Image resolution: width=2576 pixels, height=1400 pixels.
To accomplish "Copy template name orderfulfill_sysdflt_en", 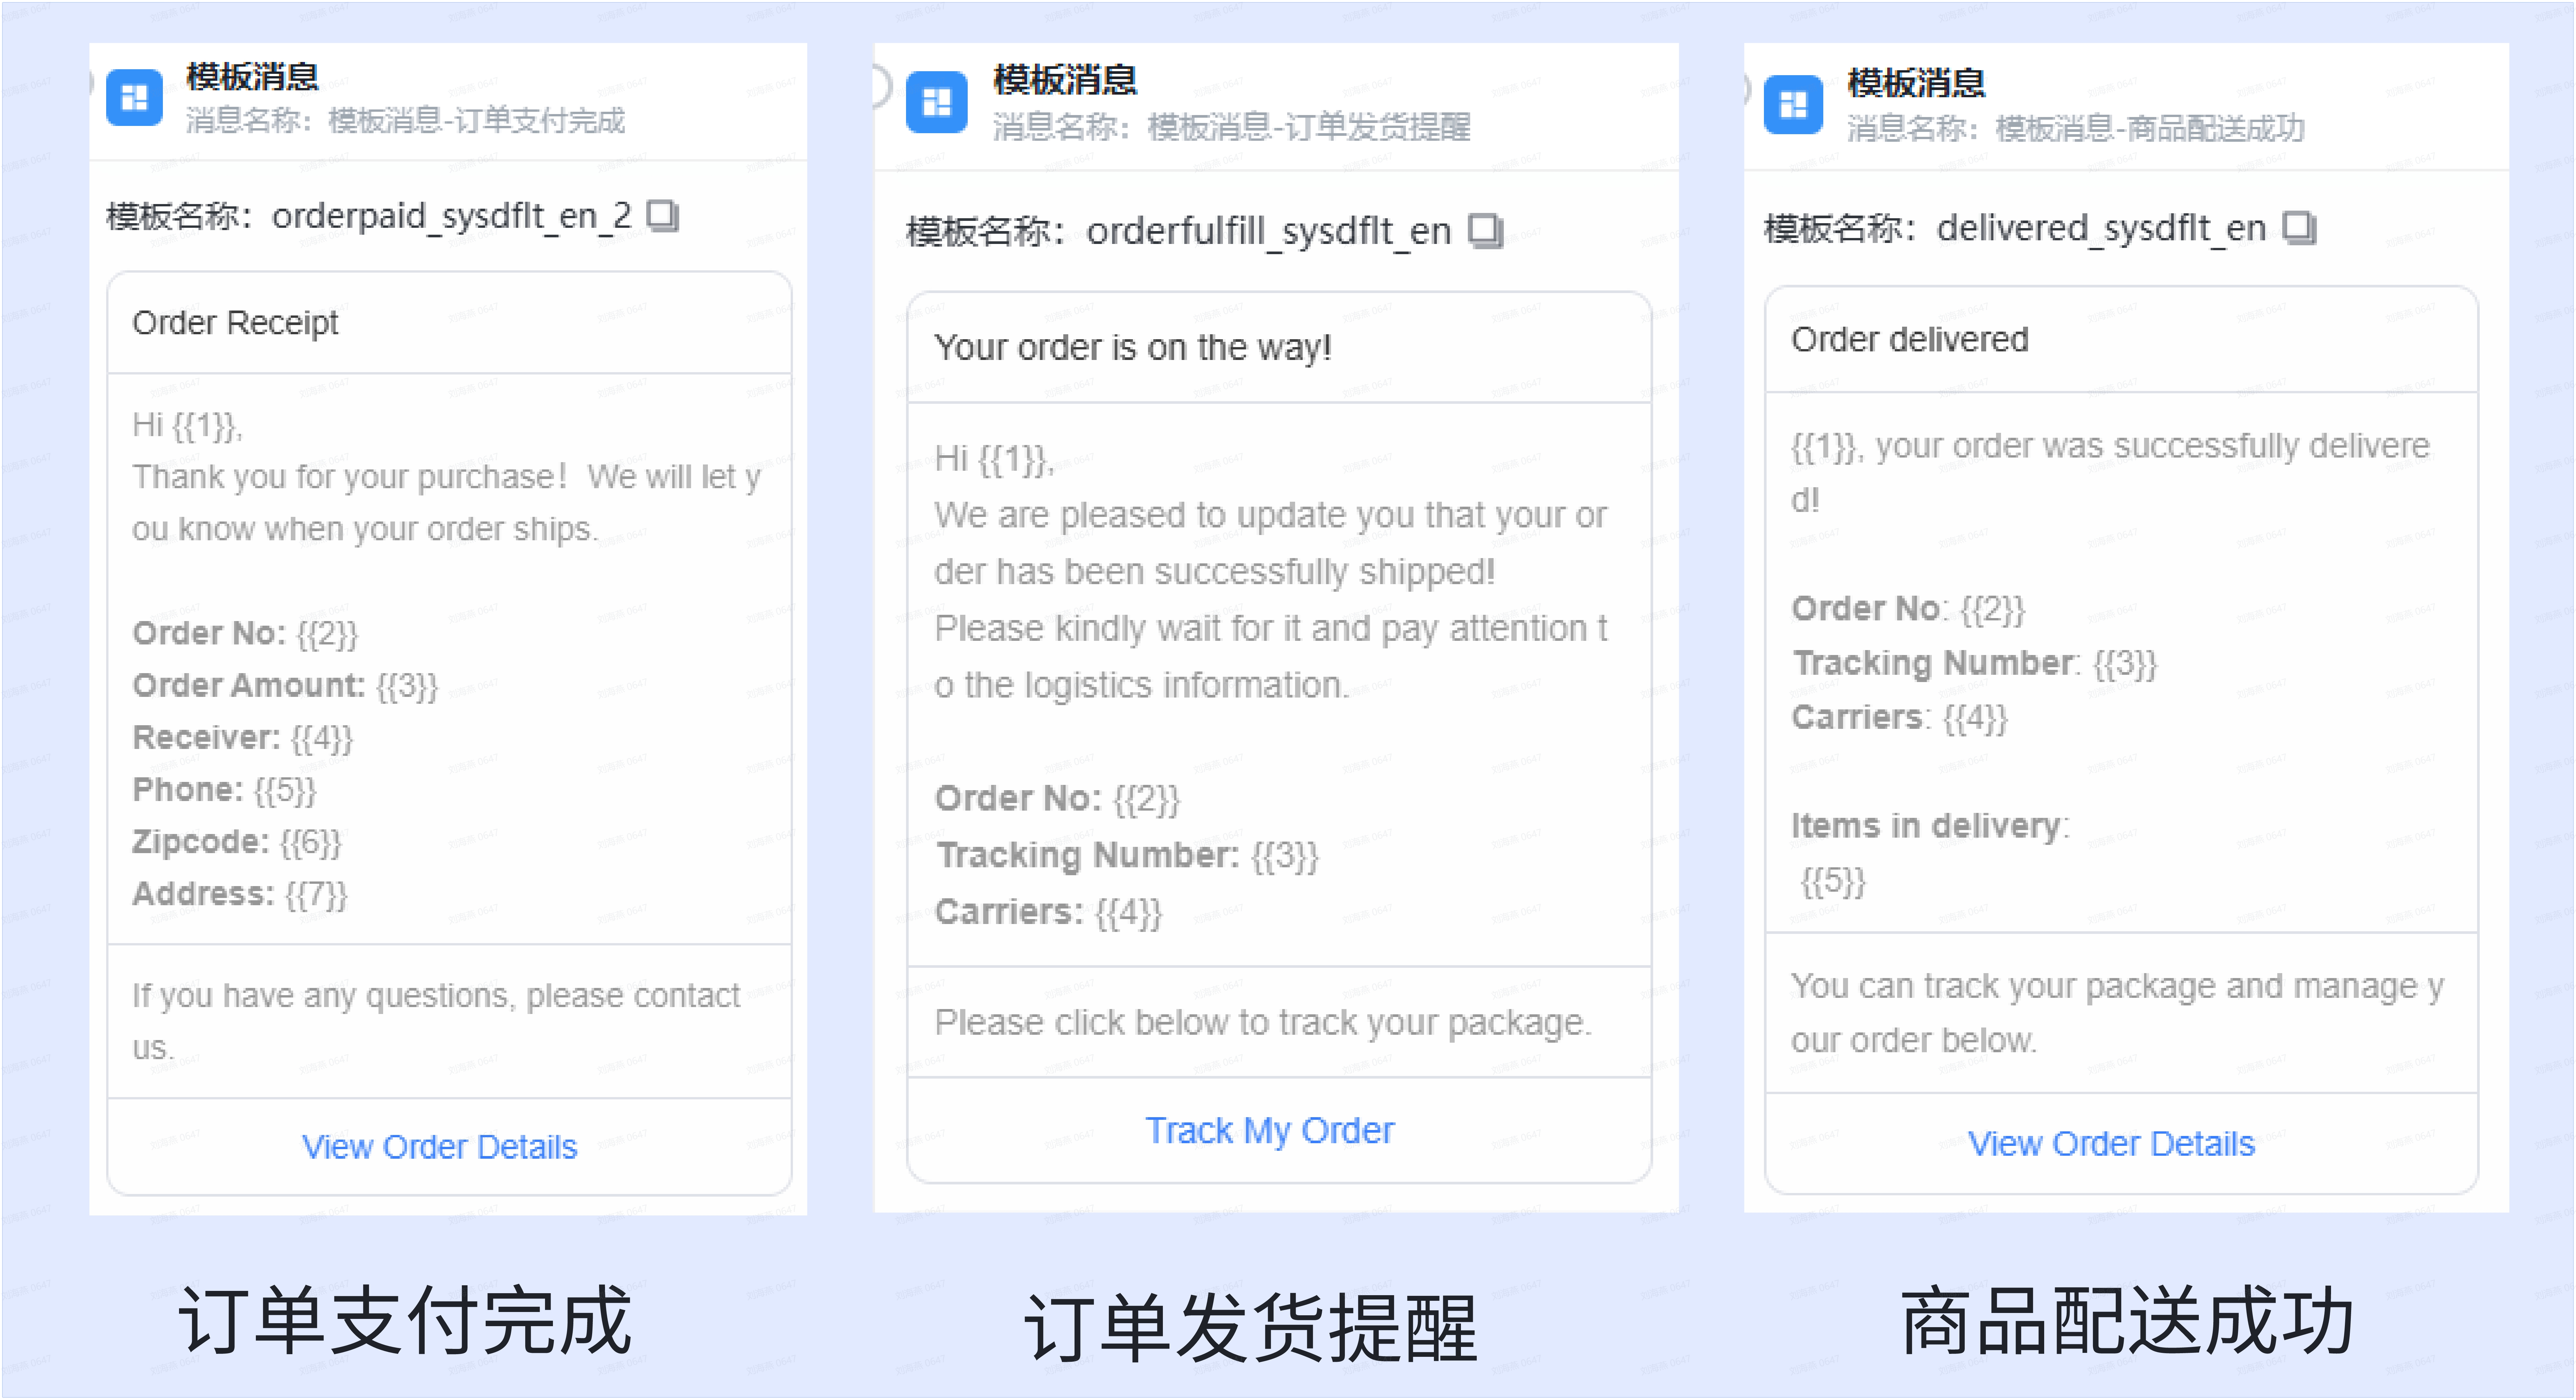I will coord(1485,231).
